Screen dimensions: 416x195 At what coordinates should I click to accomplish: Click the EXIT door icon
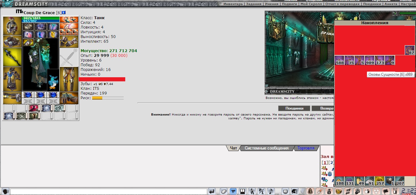click(x=395, y=191)
